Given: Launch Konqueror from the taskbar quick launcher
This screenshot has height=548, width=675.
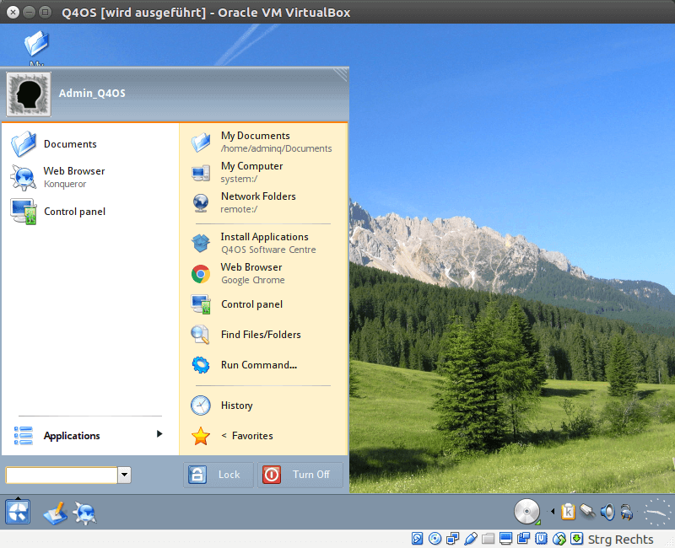Looking at the screenshot, I should coord(84,512).
